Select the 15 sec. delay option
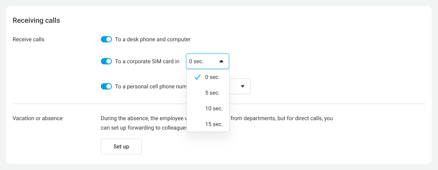438x170 pixels. pyautogui.click(x=213, y=124)
